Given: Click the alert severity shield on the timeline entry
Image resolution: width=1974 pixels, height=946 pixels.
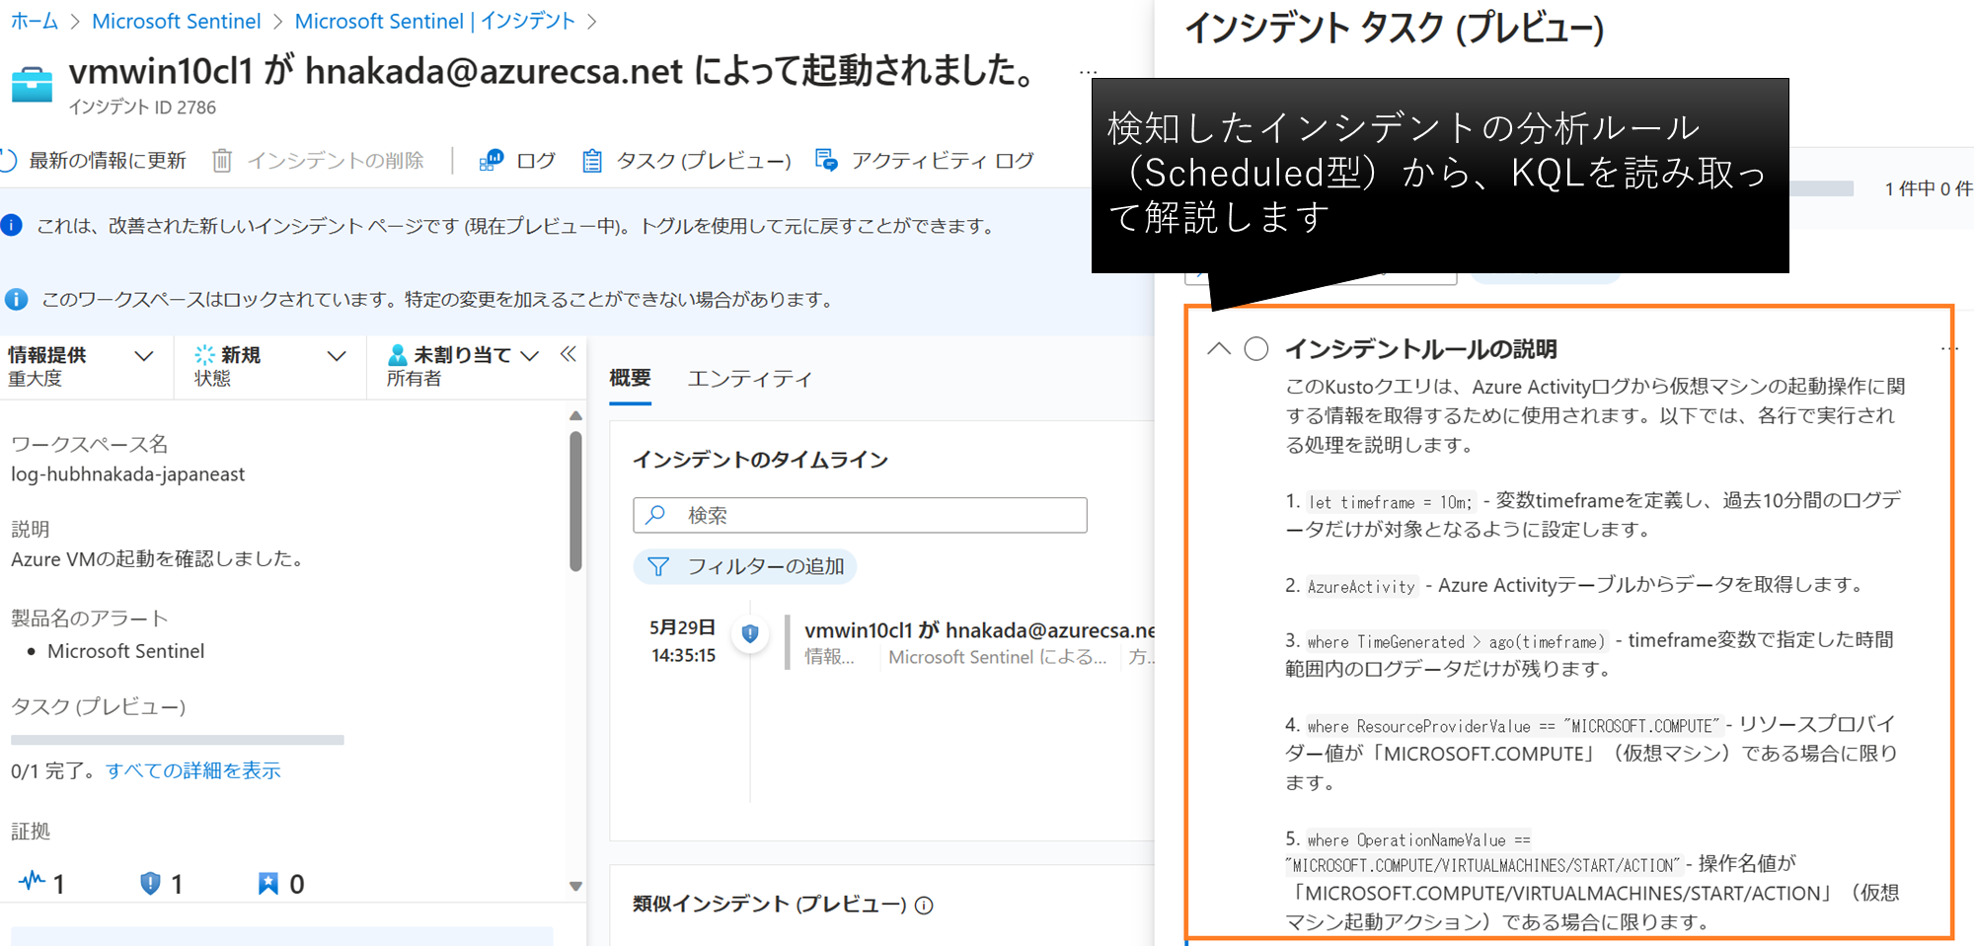Looking at the screenshot, I should (x=750, y=634).
